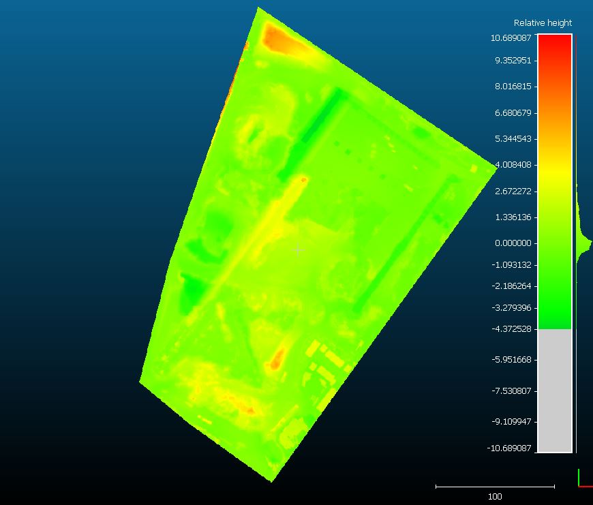
Task: Click the 'Relative height' scale title
Action: [x=543, y=23]
